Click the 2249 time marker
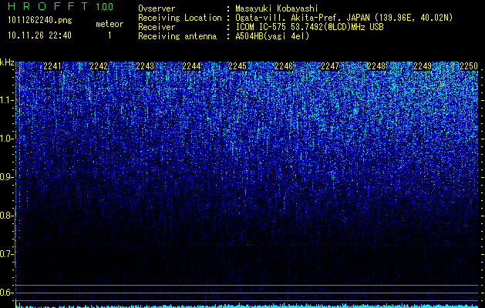The width and height of the screenshot is (485, 308). 423,65
